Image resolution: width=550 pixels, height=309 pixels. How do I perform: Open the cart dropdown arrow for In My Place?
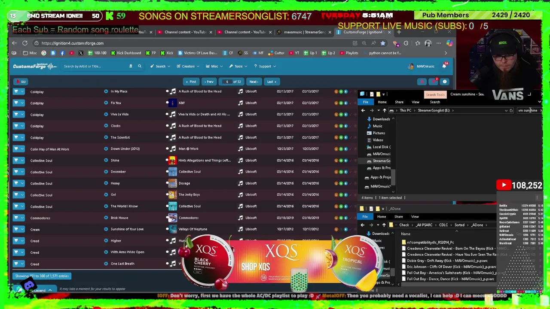click(22, 91)
